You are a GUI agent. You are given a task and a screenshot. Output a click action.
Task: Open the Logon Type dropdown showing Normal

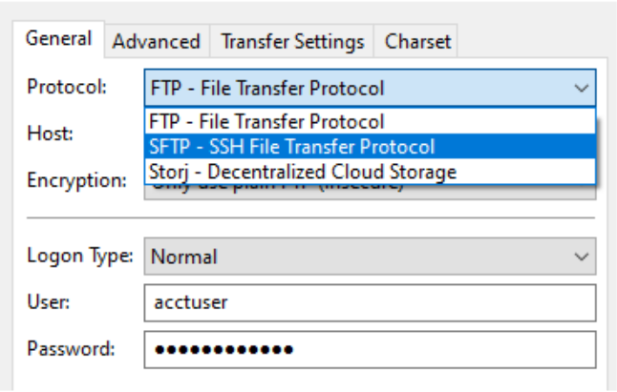(x=370, y=257)
